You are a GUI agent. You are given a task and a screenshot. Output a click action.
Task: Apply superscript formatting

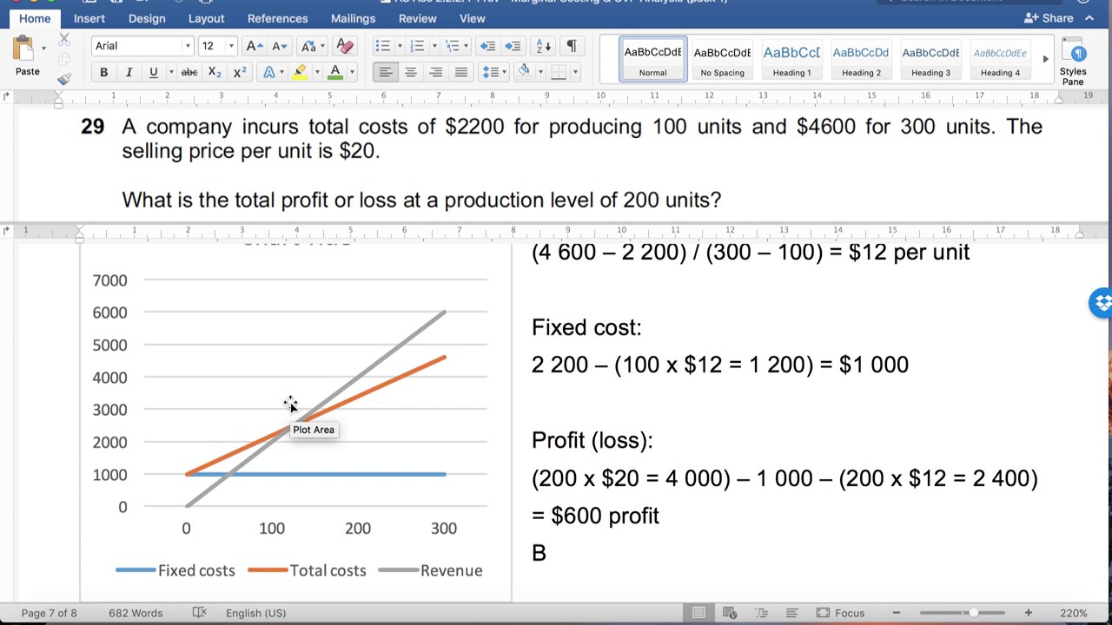(x=240, y=72)
